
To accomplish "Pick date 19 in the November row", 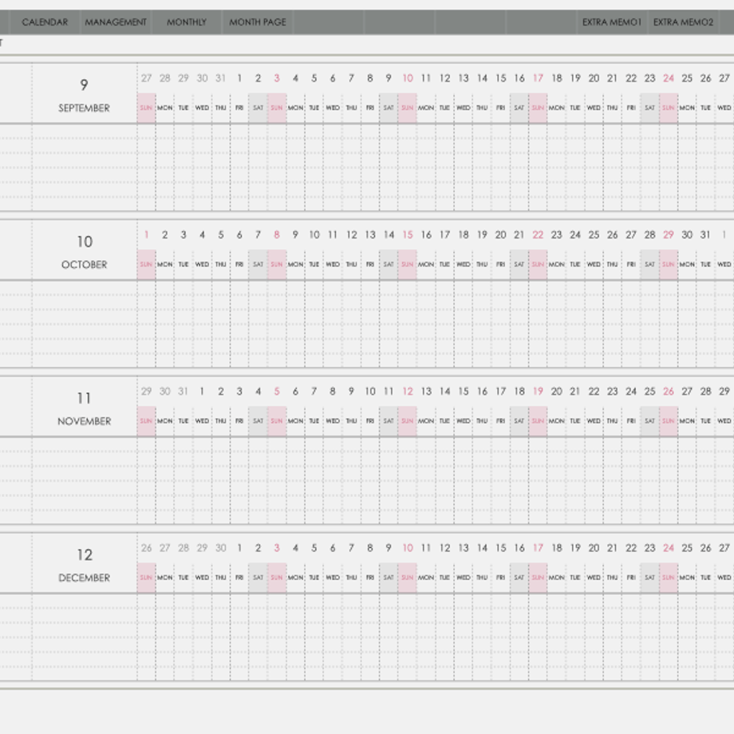I will pyautogui.click(x=538, y=392).
